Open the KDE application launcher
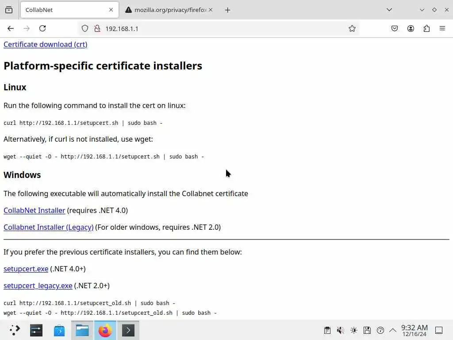This screenshot has height=340, width=453. point(14,330)
